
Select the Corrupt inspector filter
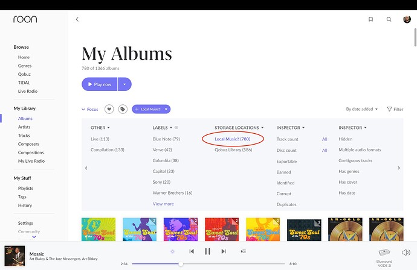pyautogui.click(x=284, y=193)
